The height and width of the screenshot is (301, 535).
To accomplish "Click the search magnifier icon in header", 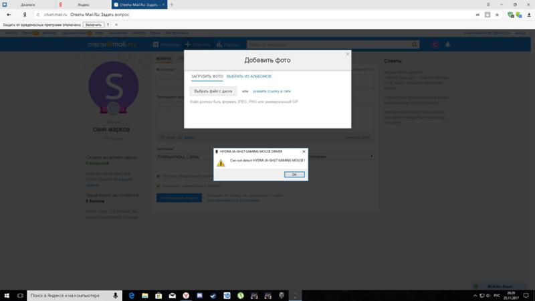I will [415, 44].
